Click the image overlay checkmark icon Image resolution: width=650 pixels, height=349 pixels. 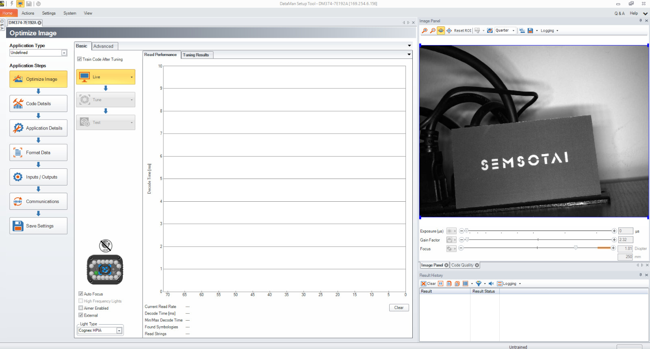[490, 30]
